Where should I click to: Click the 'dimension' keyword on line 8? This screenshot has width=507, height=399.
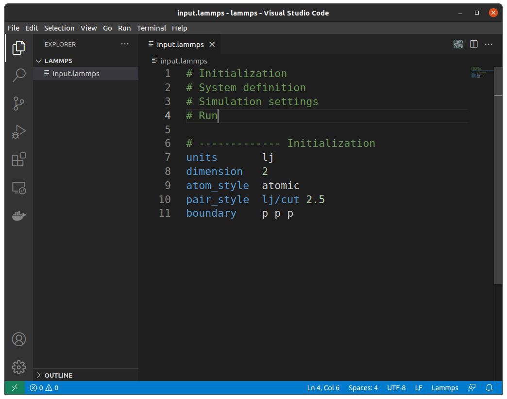(214, 172)
